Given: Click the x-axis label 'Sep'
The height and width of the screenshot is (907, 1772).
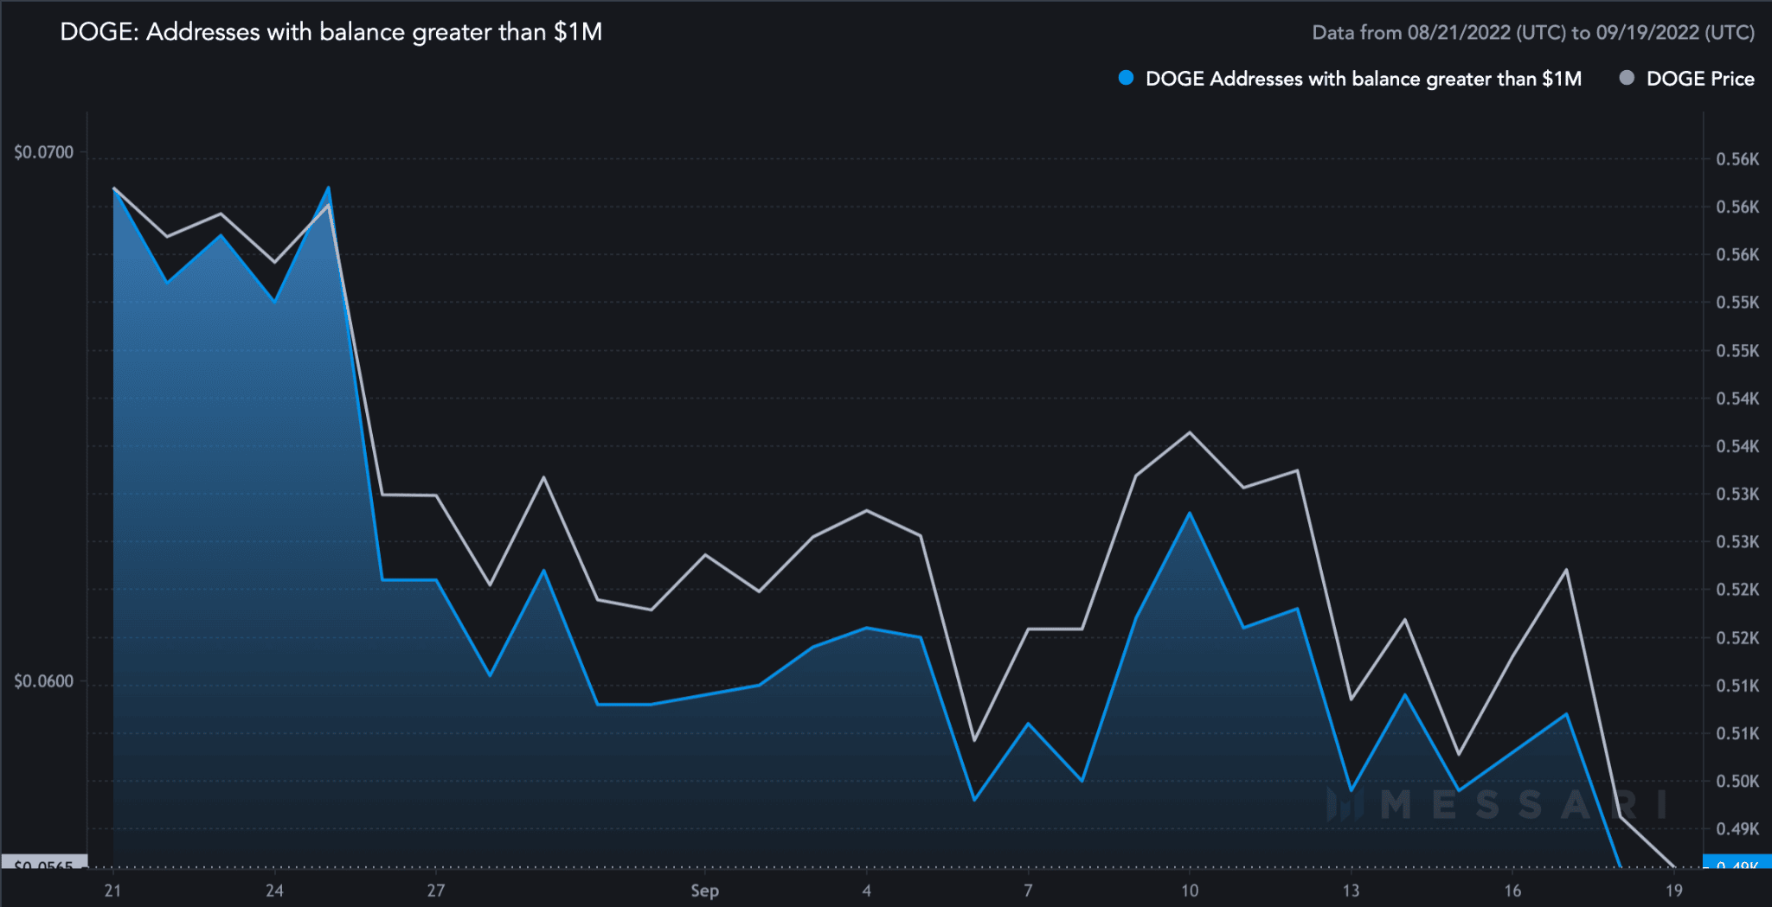Looking at the screenshot, I should pyautogui.click(x=704, y=891).
